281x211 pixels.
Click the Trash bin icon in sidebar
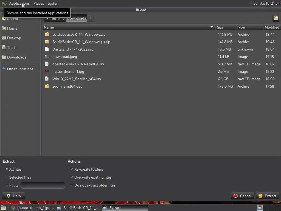click(4, 47)
